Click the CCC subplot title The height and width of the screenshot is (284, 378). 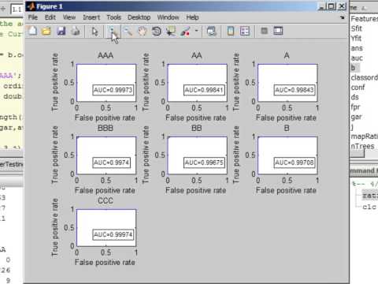pyautogui.click(x=106, y=200)
